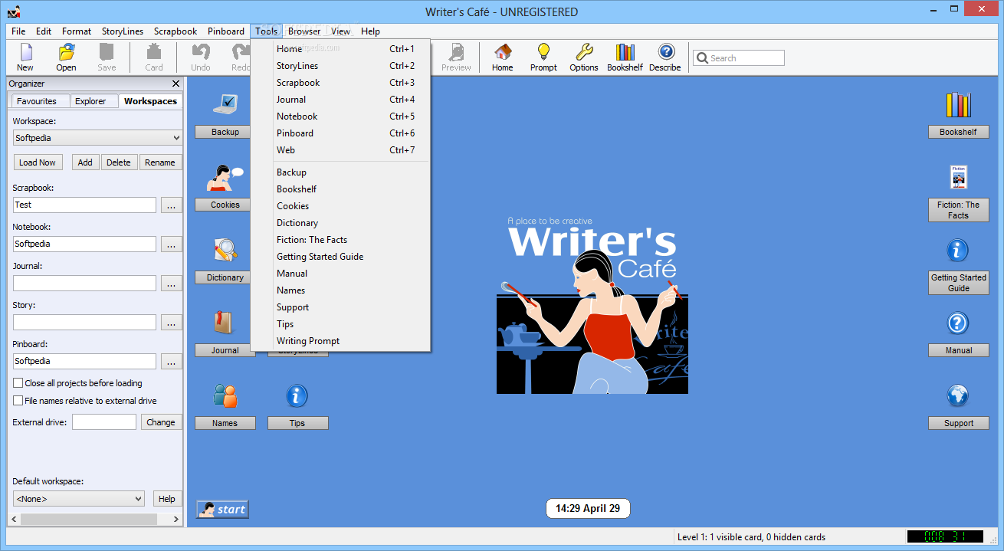Click the Load Now button
This screenshot has height=551, width=1004.
tap(38, 162)
